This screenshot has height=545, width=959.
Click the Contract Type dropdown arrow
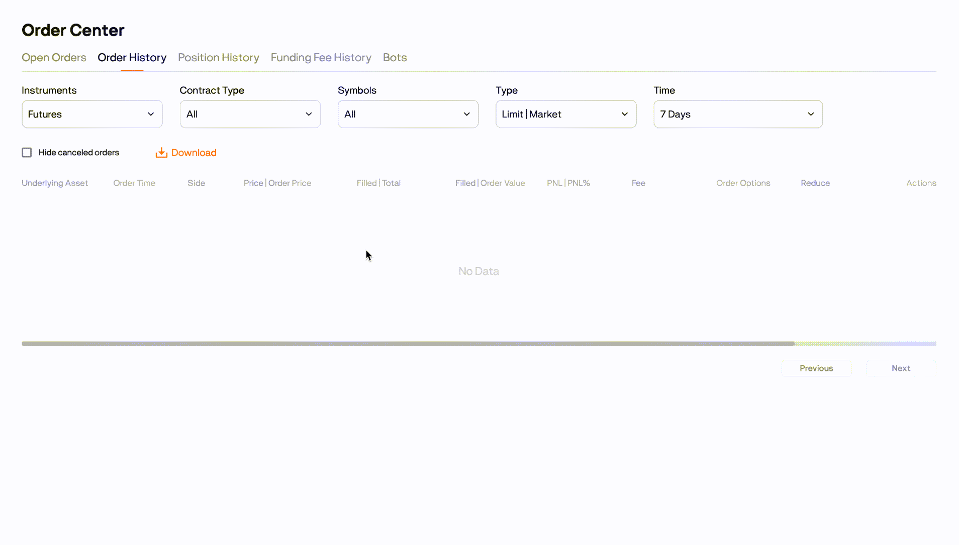[x=309, y=114]
